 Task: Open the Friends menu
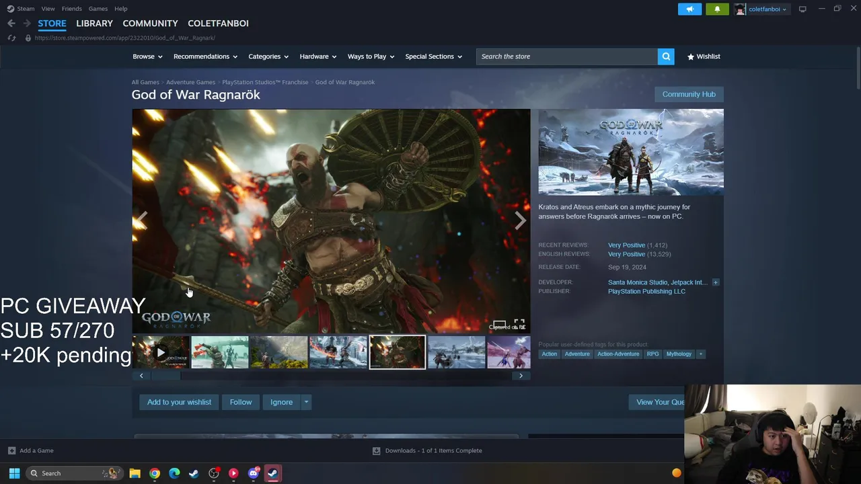point(71,9)
